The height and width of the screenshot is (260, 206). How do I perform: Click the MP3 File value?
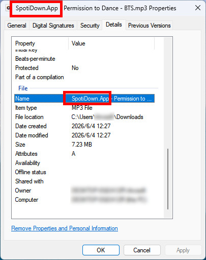(x=82, y=108)
